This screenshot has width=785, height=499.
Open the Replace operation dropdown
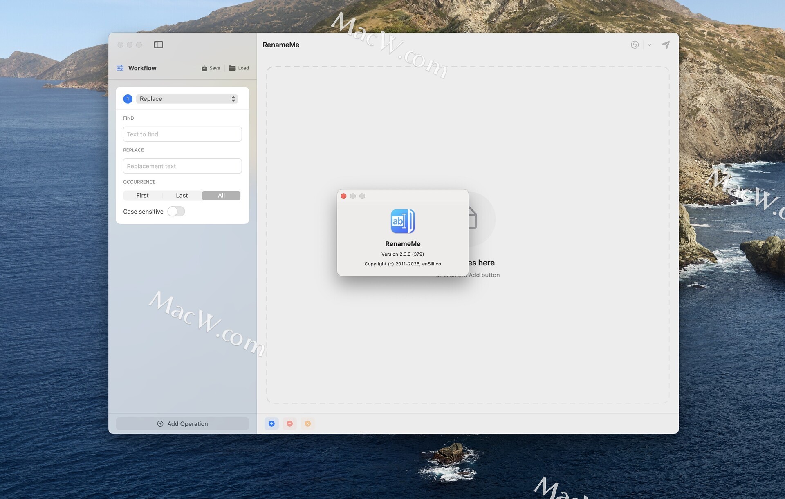(187, 99)
